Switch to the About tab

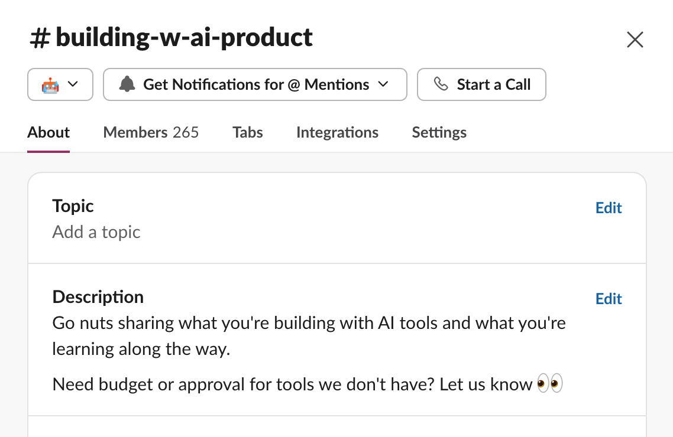[x=48, y=132]
